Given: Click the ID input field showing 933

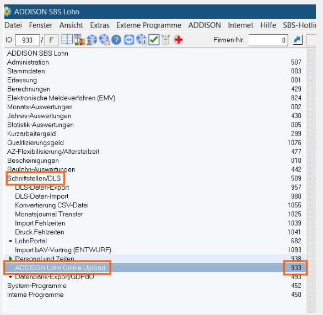Looking at the screenshot, I should [x=28, y=40].
